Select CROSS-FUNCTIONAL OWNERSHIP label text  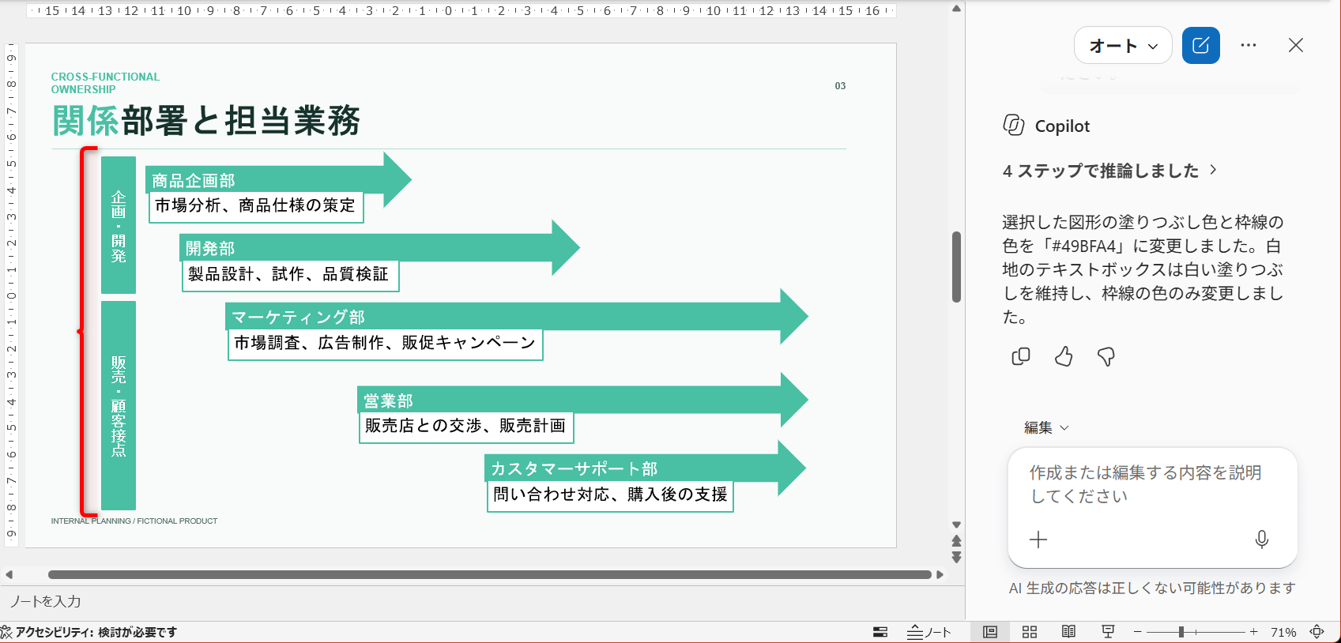click(x=105, y=83)
